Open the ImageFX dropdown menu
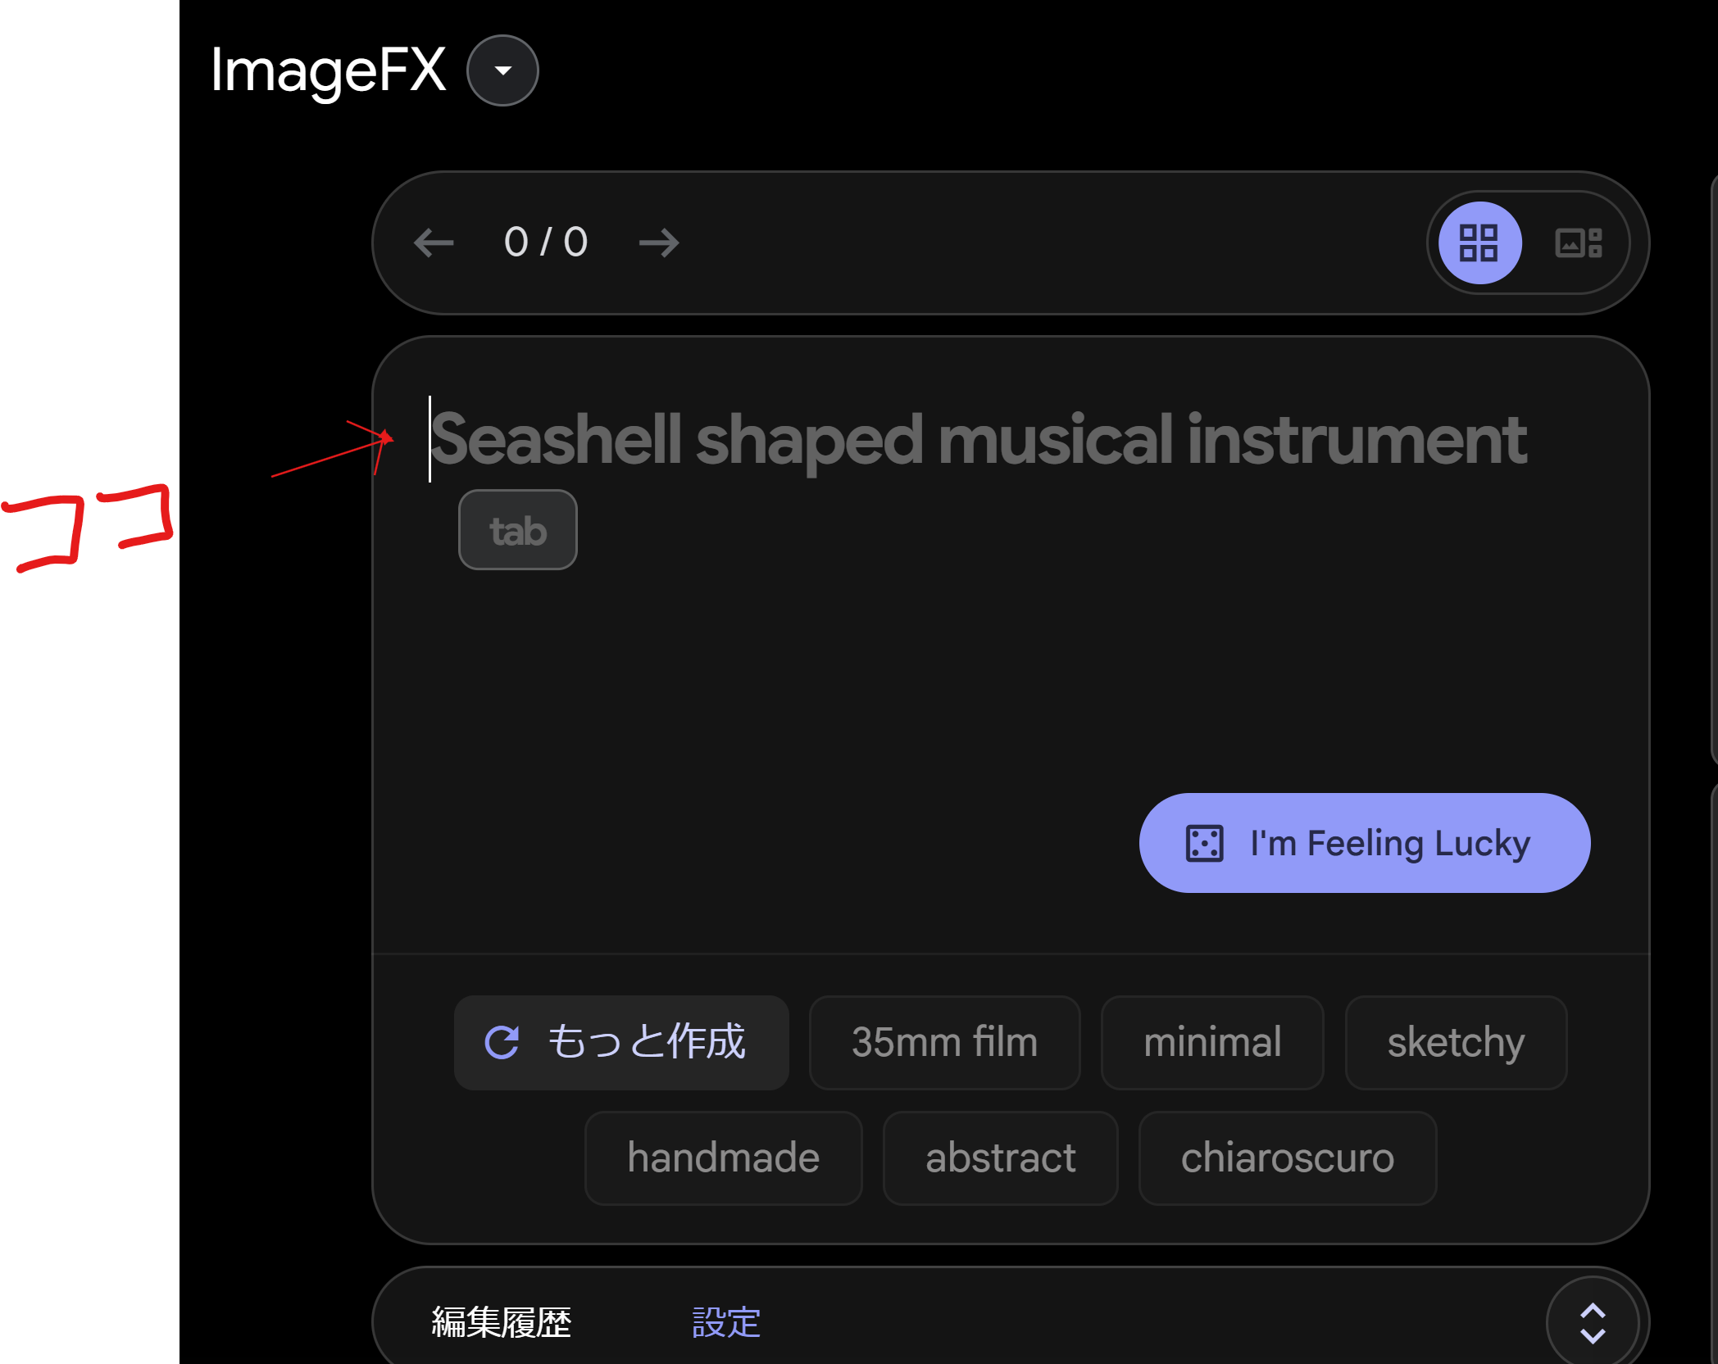 [x=502, y=70]
